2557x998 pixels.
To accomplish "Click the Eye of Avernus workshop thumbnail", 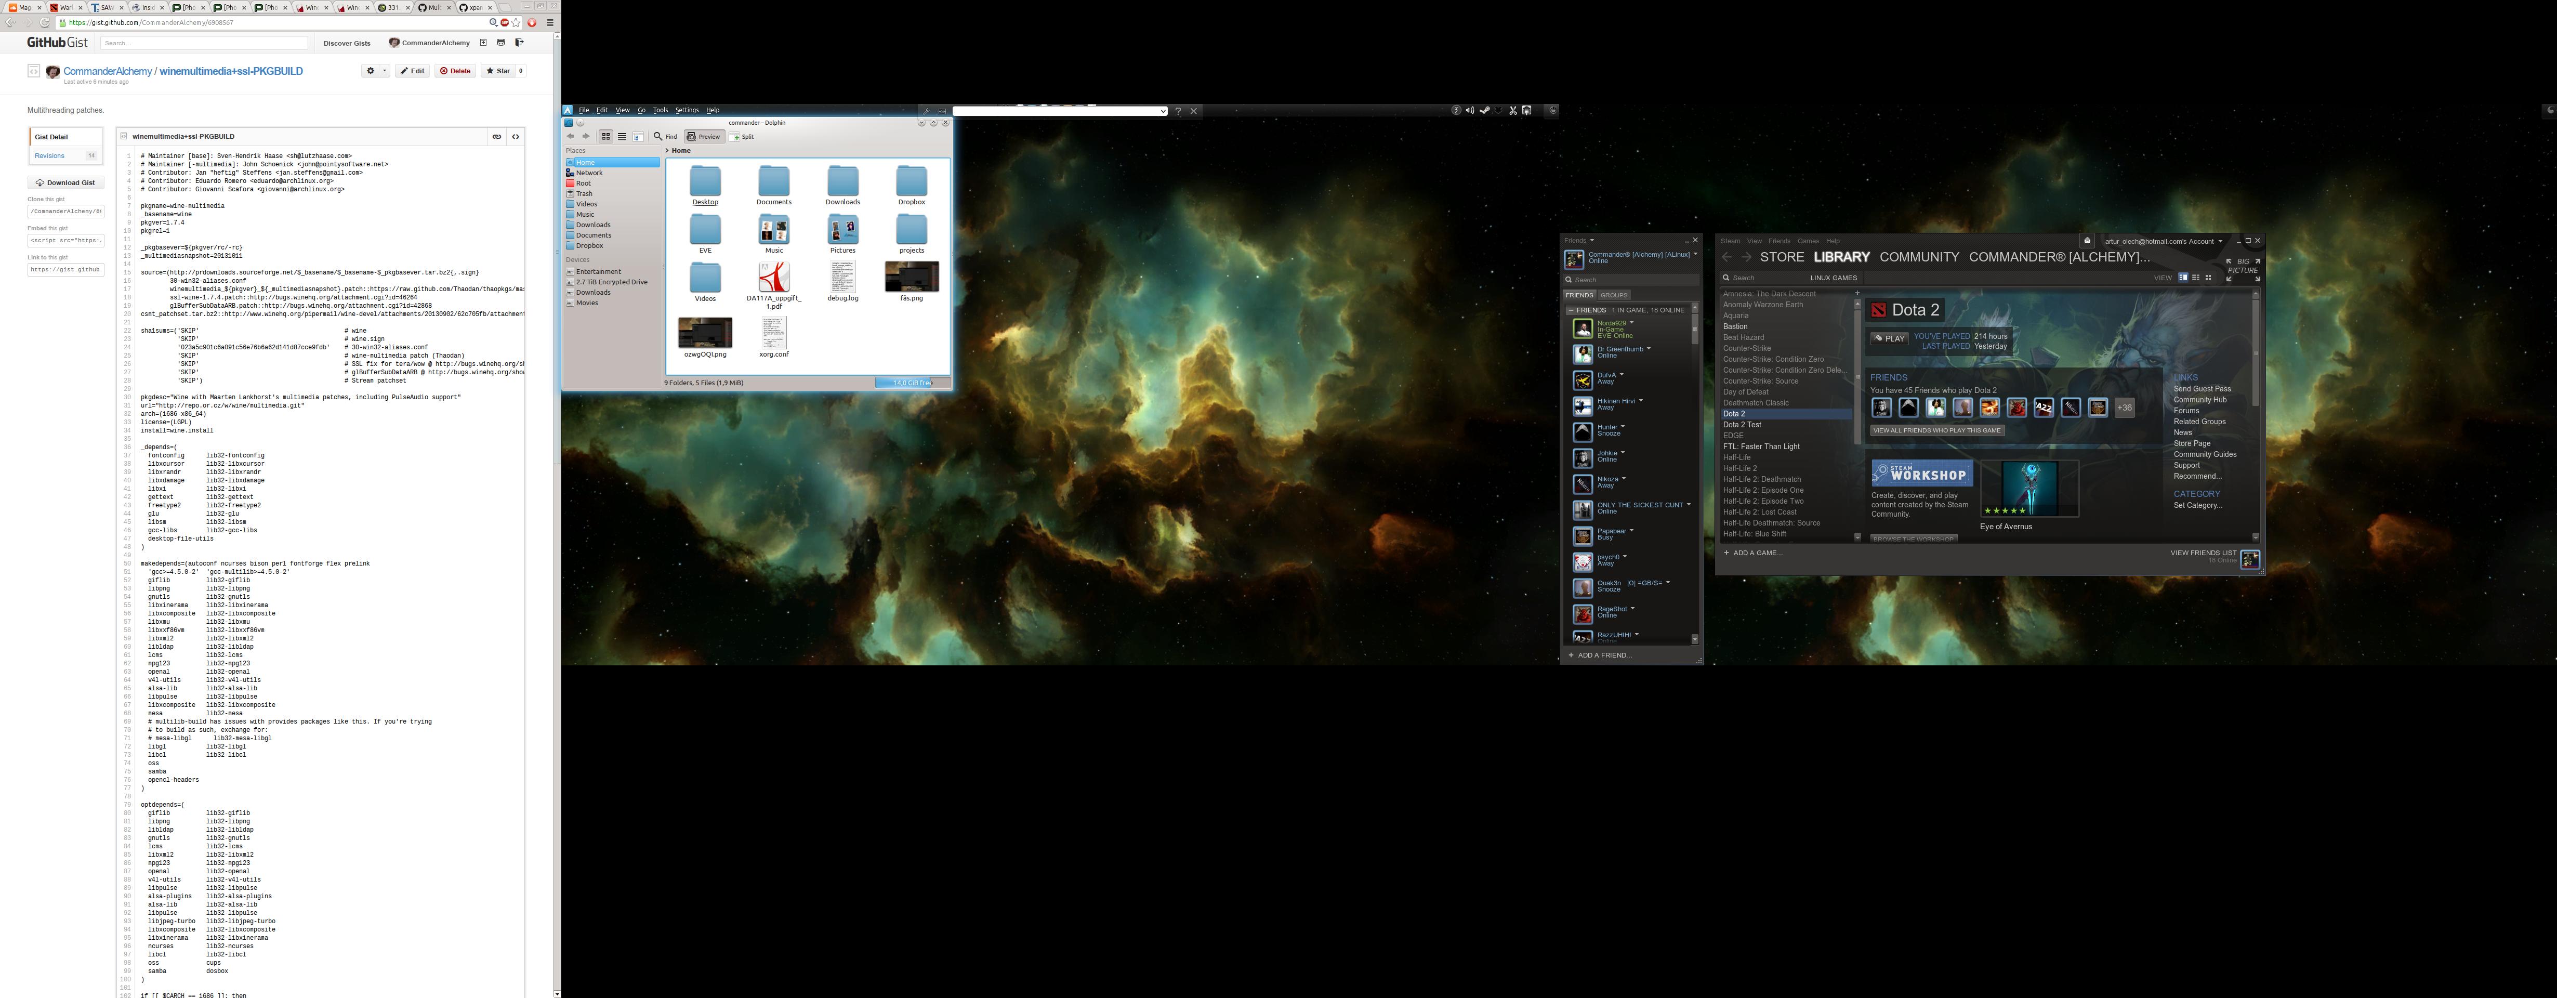I will pyautogui.click(x=2030, y=488).
